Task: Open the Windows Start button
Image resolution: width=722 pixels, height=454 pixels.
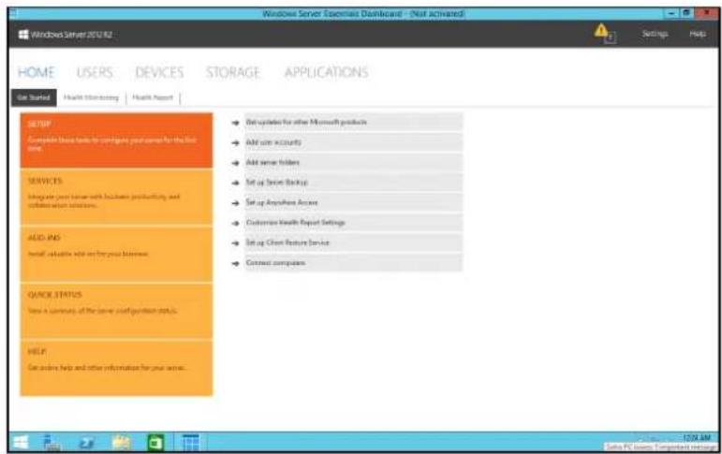Action: [21, 443]
